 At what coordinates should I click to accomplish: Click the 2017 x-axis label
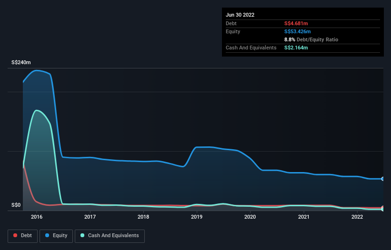90,217
